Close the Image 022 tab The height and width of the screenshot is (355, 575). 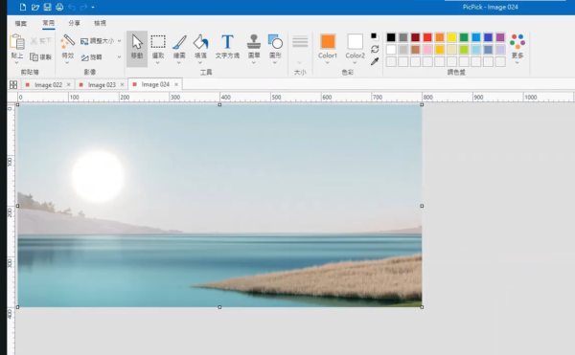point(69,85)
